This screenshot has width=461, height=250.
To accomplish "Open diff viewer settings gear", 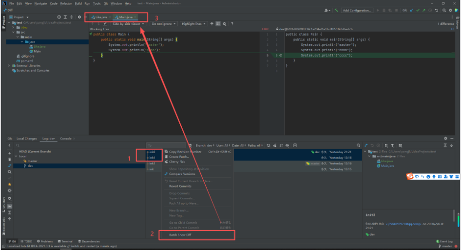I will [x=224, y=24].
